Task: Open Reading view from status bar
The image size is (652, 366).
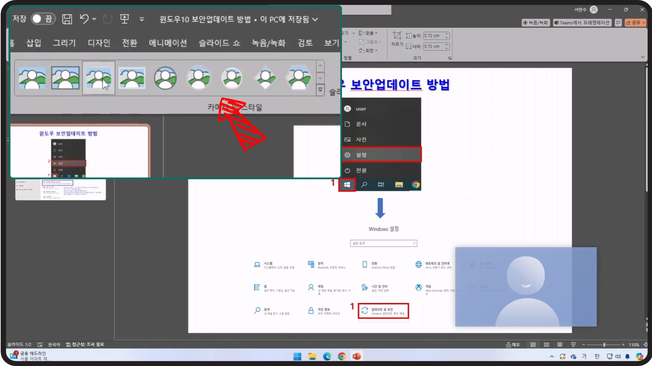Action: tap(560, 345)
